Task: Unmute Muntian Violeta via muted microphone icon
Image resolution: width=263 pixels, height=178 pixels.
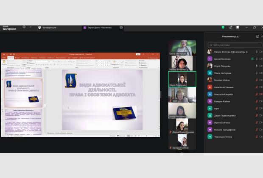Action: (x=257, y=80)
